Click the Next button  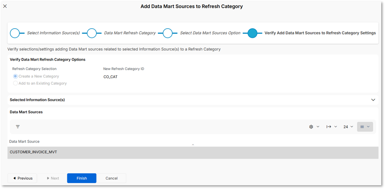[52, 178]
